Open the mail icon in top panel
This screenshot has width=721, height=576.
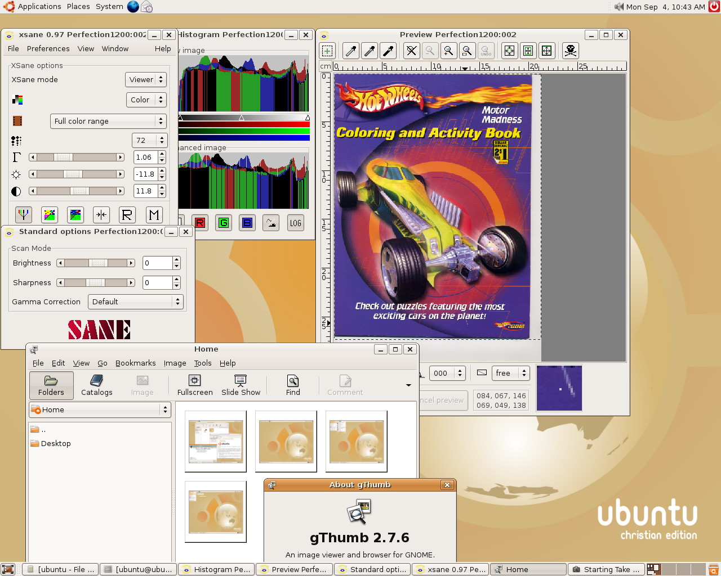146,7
